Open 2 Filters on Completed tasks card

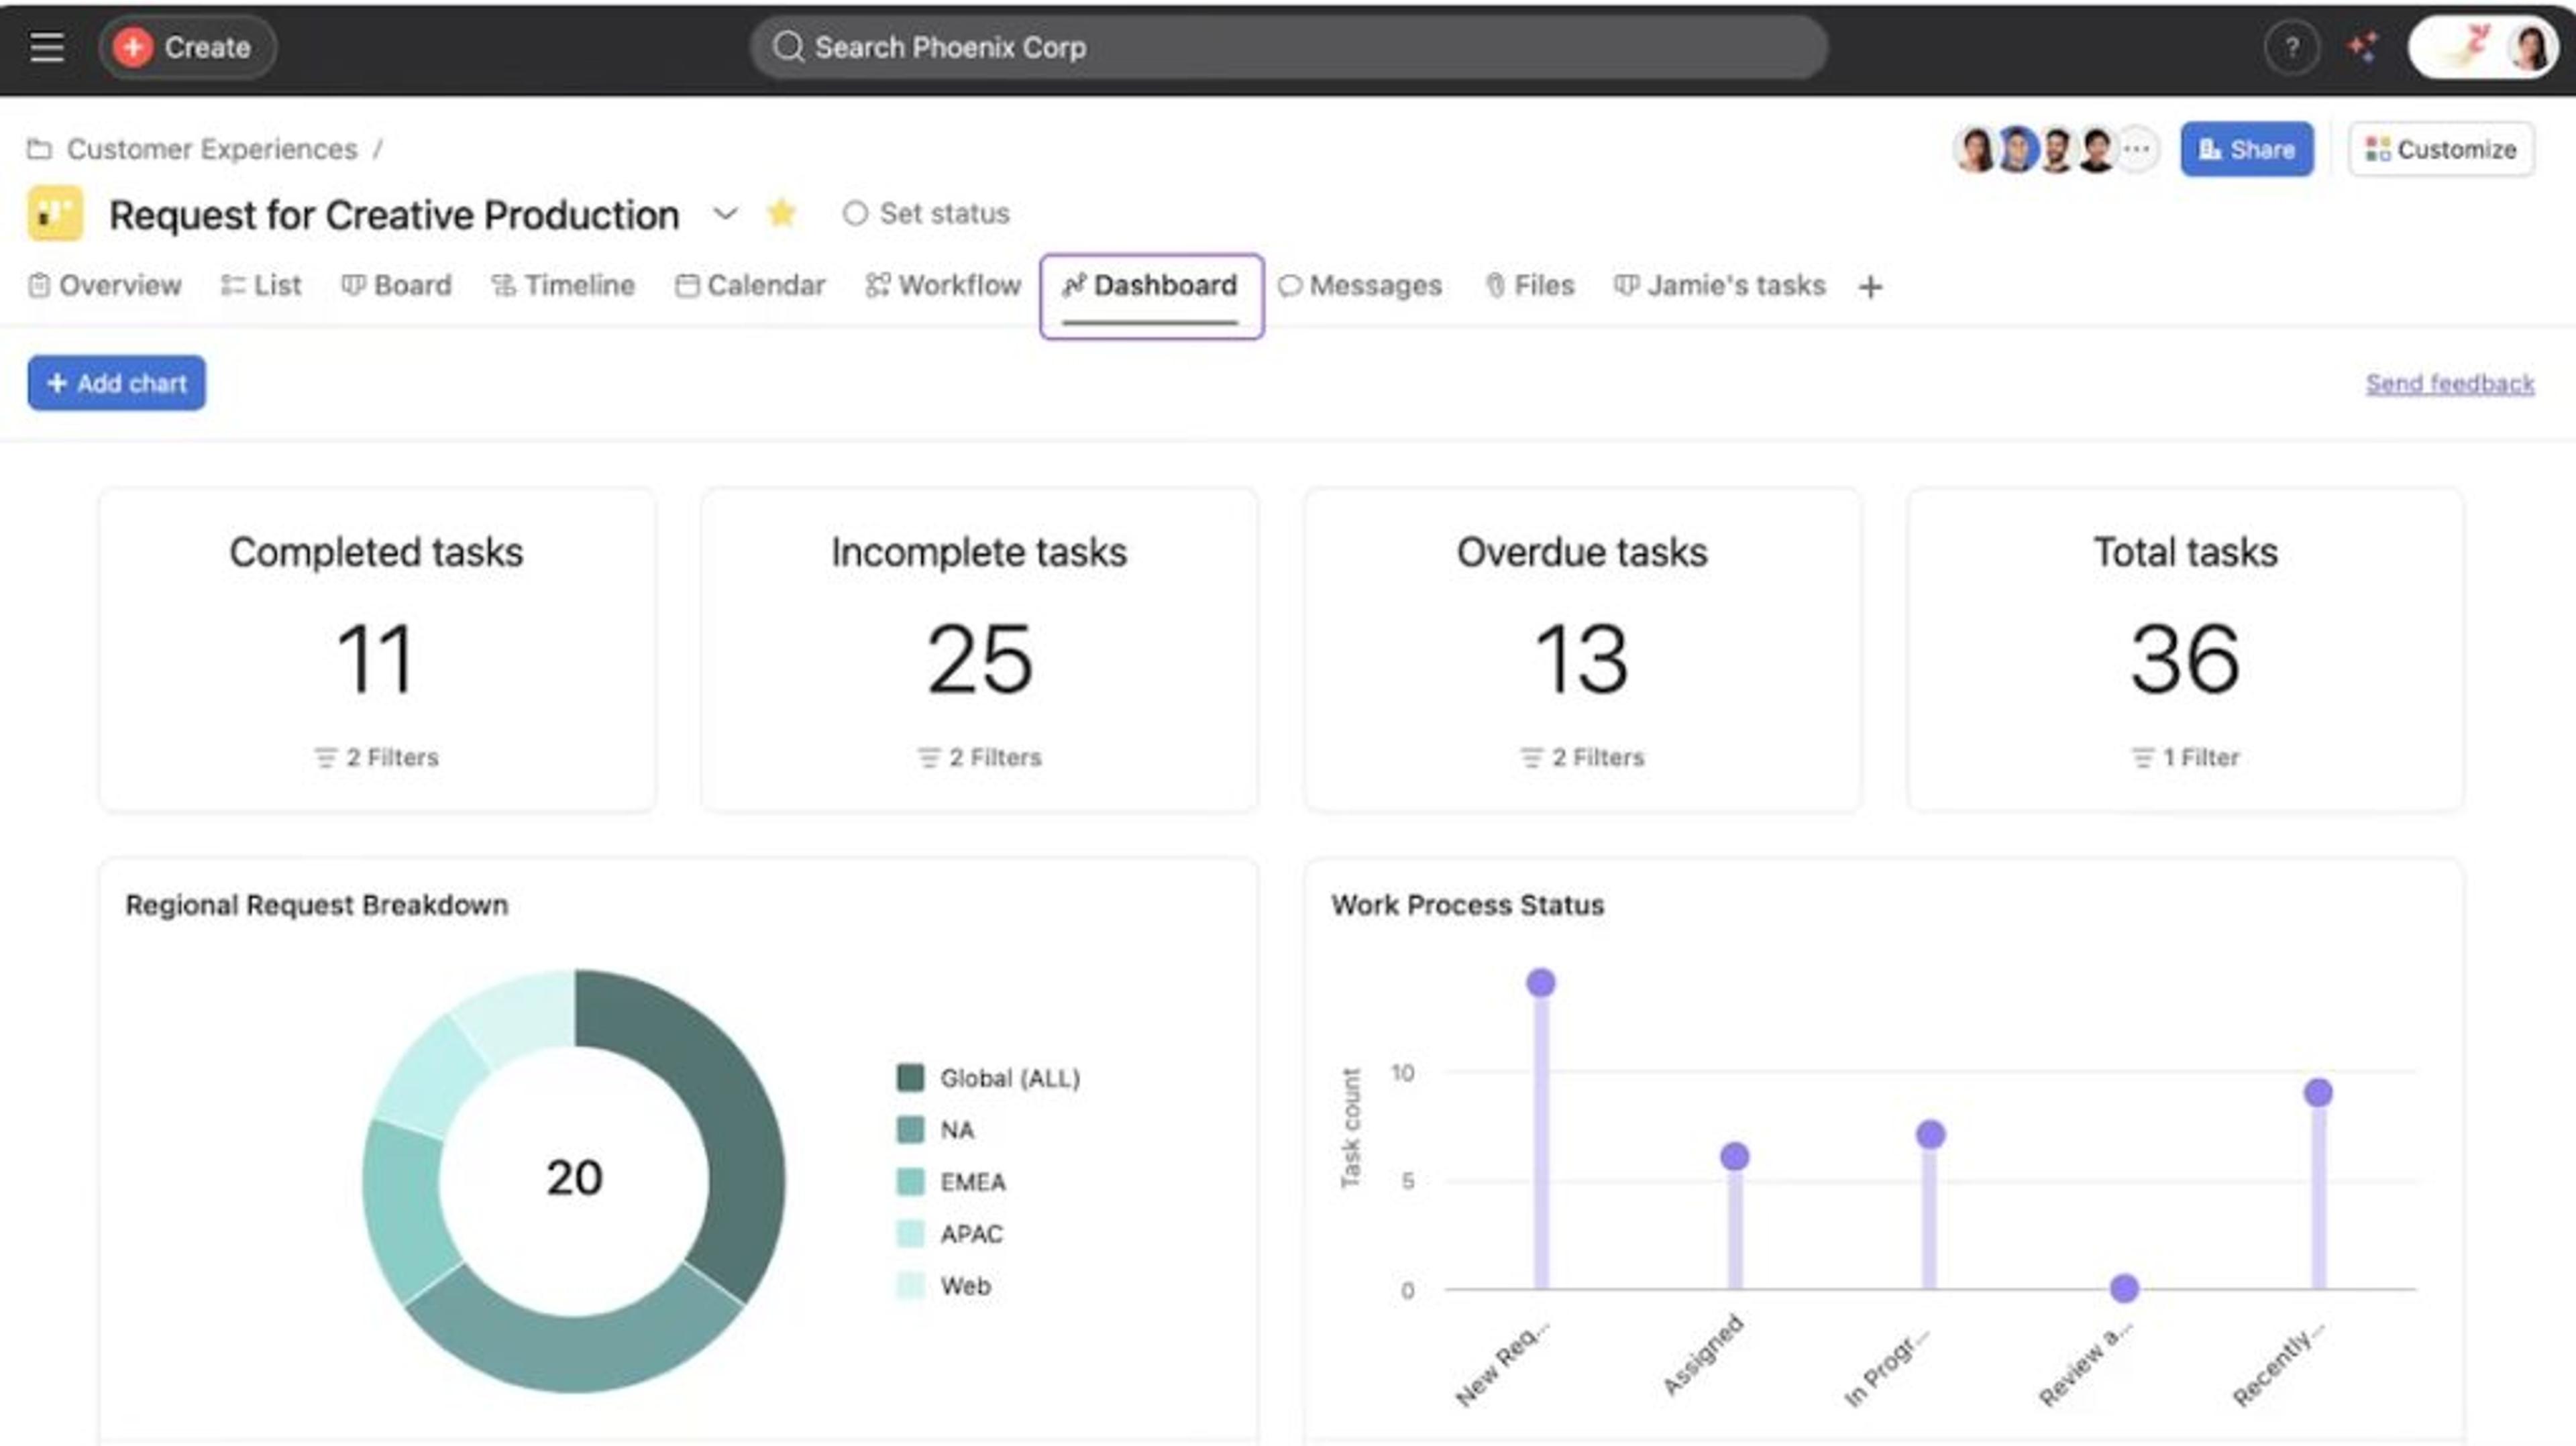click(x=376, y=758)
